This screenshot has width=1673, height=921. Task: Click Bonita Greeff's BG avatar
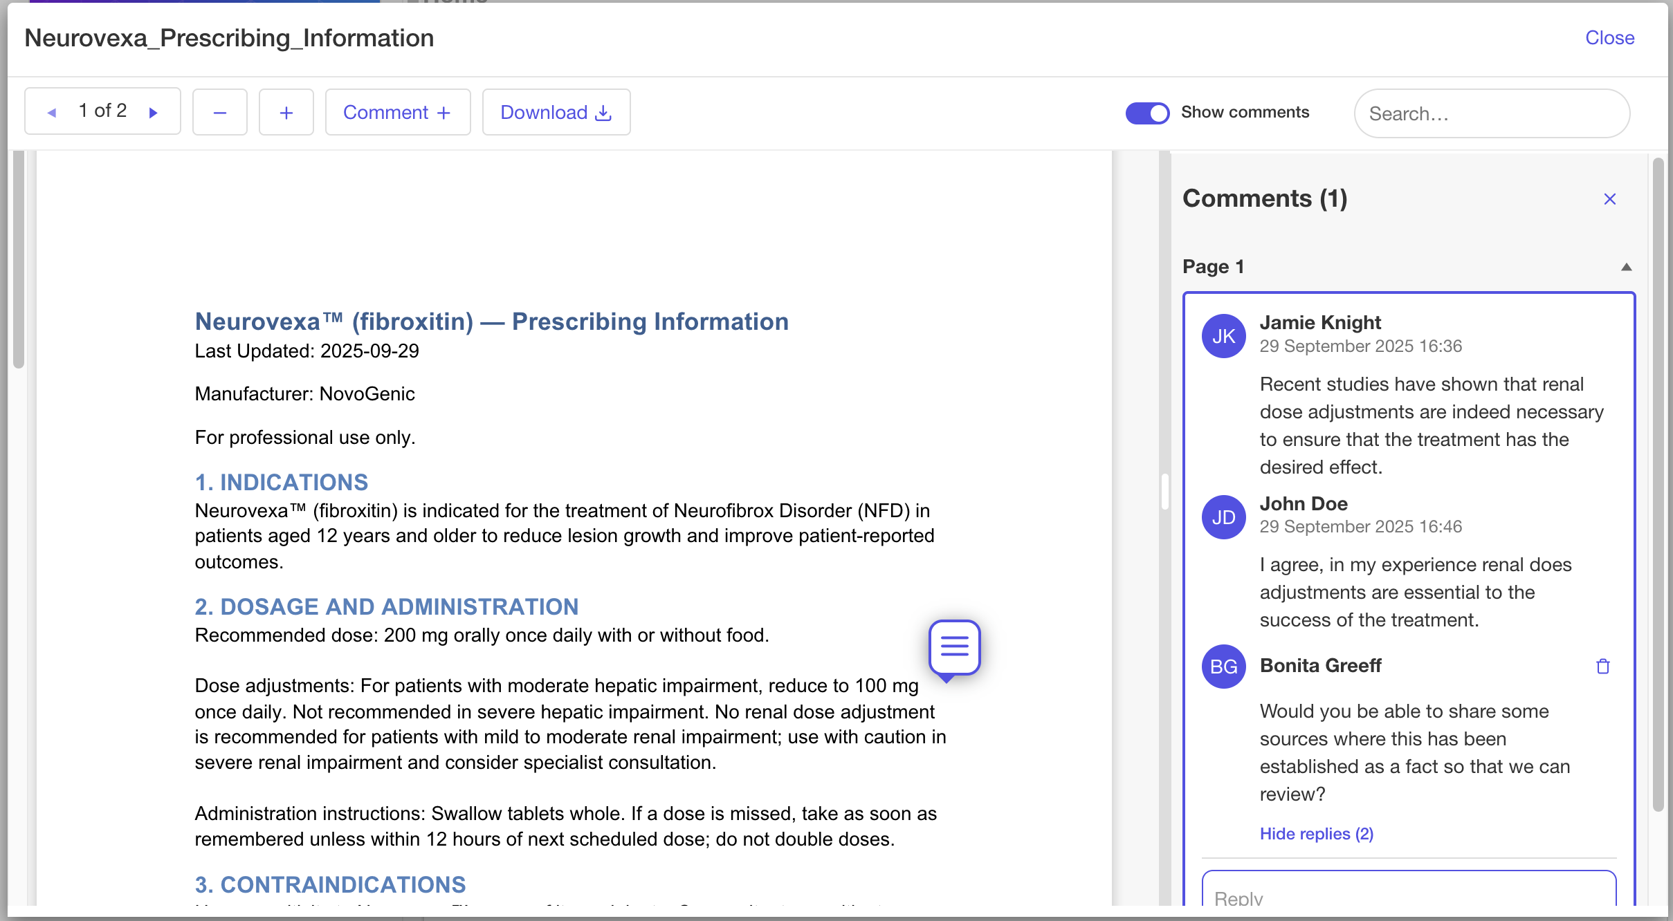1224,667
